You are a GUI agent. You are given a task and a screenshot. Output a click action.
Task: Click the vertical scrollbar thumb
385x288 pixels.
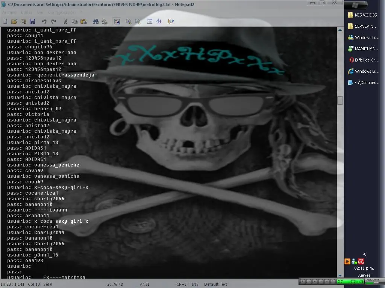point(340,100)
